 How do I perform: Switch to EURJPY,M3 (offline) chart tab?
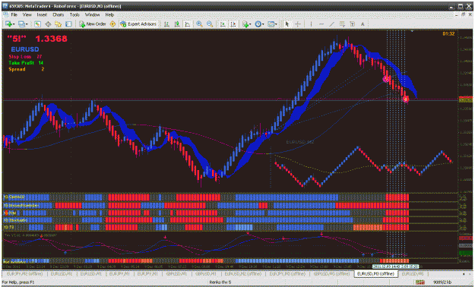click(x=287, y=273)
